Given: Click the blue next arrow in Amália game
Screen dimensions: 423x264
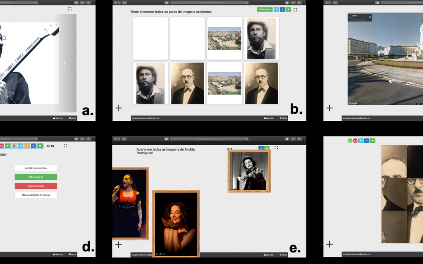Looking at the screenshot, I should click(261, 148).
